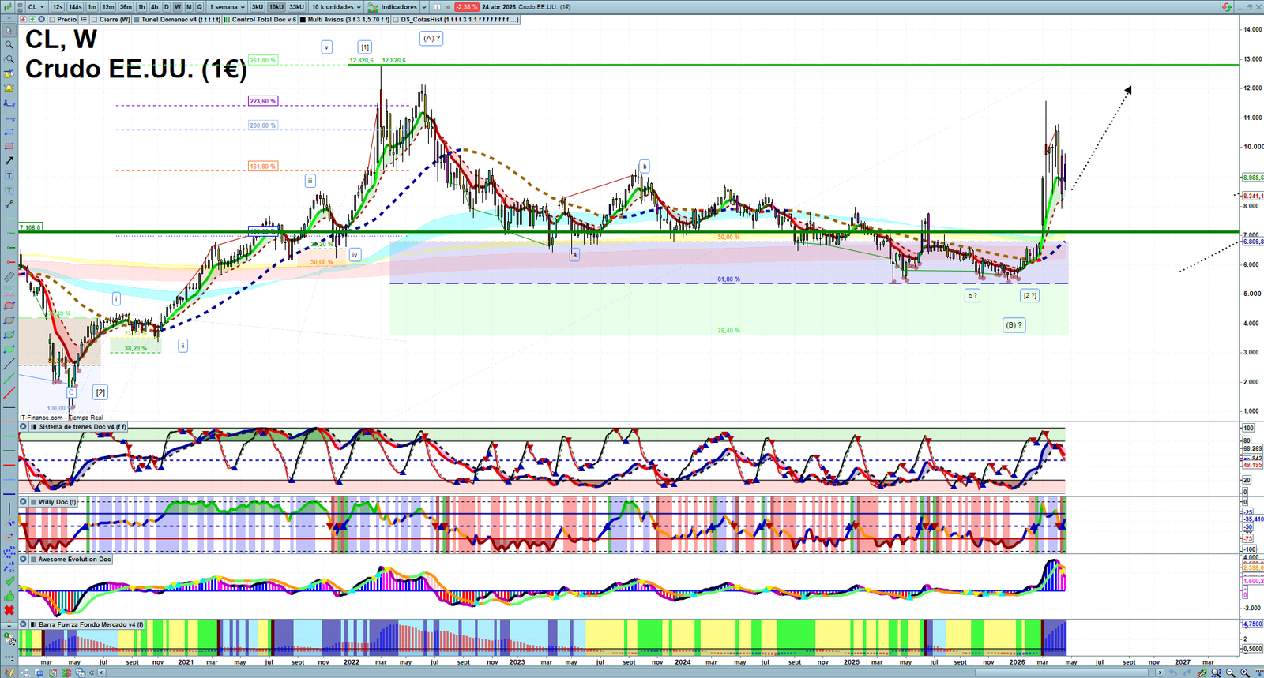Open the Indicadores panel
The width and height of the screenshot is (1264, 678).
[x=398, y=7]
